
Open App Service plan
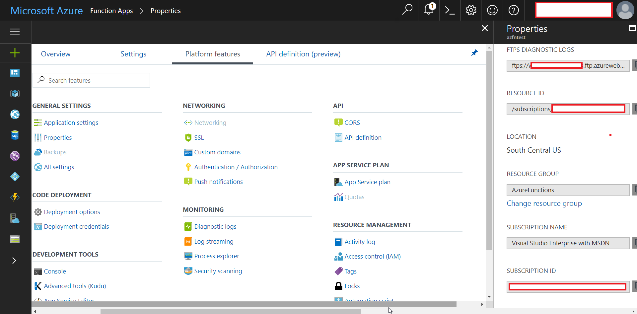(367, 182)
